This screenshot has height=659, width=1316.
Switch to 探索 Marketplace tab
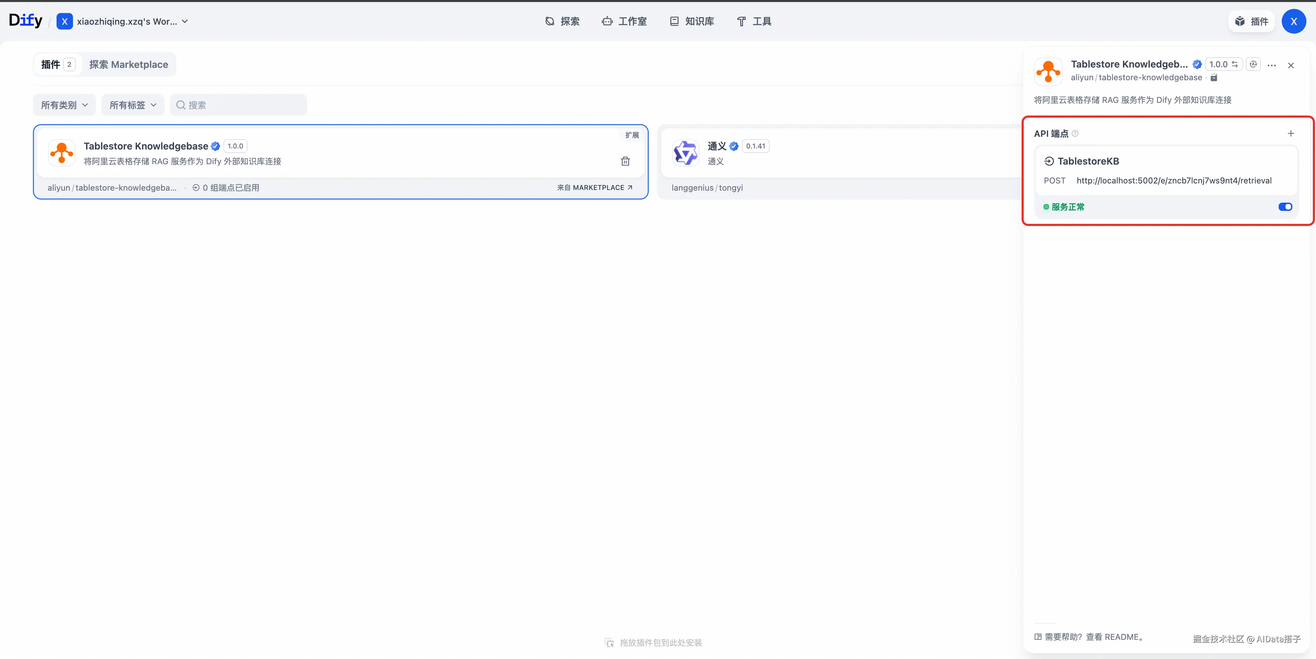click(129, 64)
